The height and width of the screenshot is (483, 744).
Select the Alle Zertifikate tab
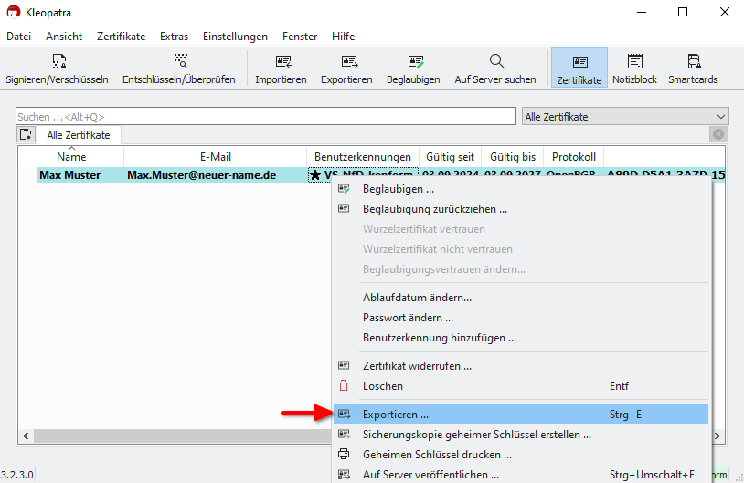79,135
